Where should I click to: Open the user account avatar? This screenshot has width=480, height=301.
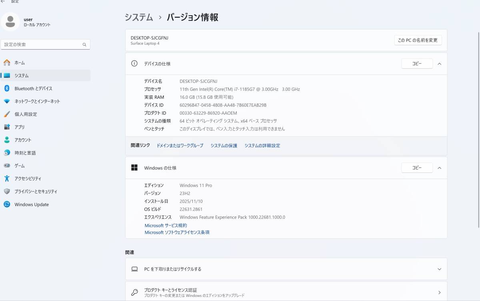point(10,22)
